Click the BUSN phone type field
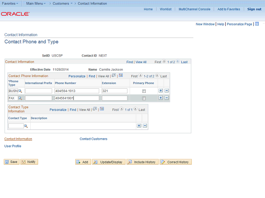Screen dimensions: 265x198 tap(13, 91)
